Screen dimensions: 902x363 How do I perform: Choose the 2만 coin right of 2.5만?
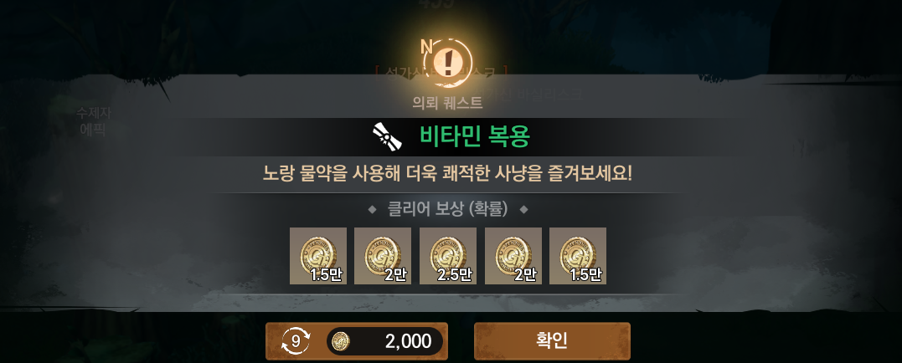513,256
